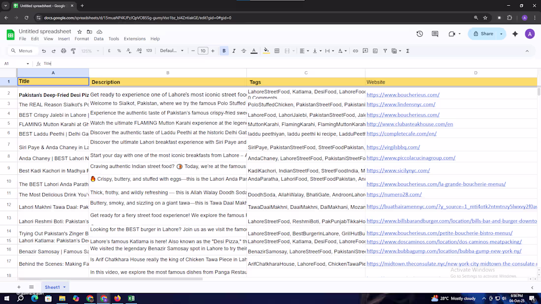Open the File menu
541x304 pixels.
(23, 39)
